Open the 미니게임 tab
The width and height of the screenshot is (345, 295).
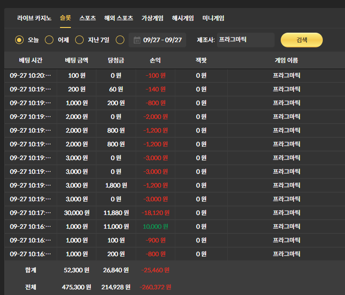[213, 18]
